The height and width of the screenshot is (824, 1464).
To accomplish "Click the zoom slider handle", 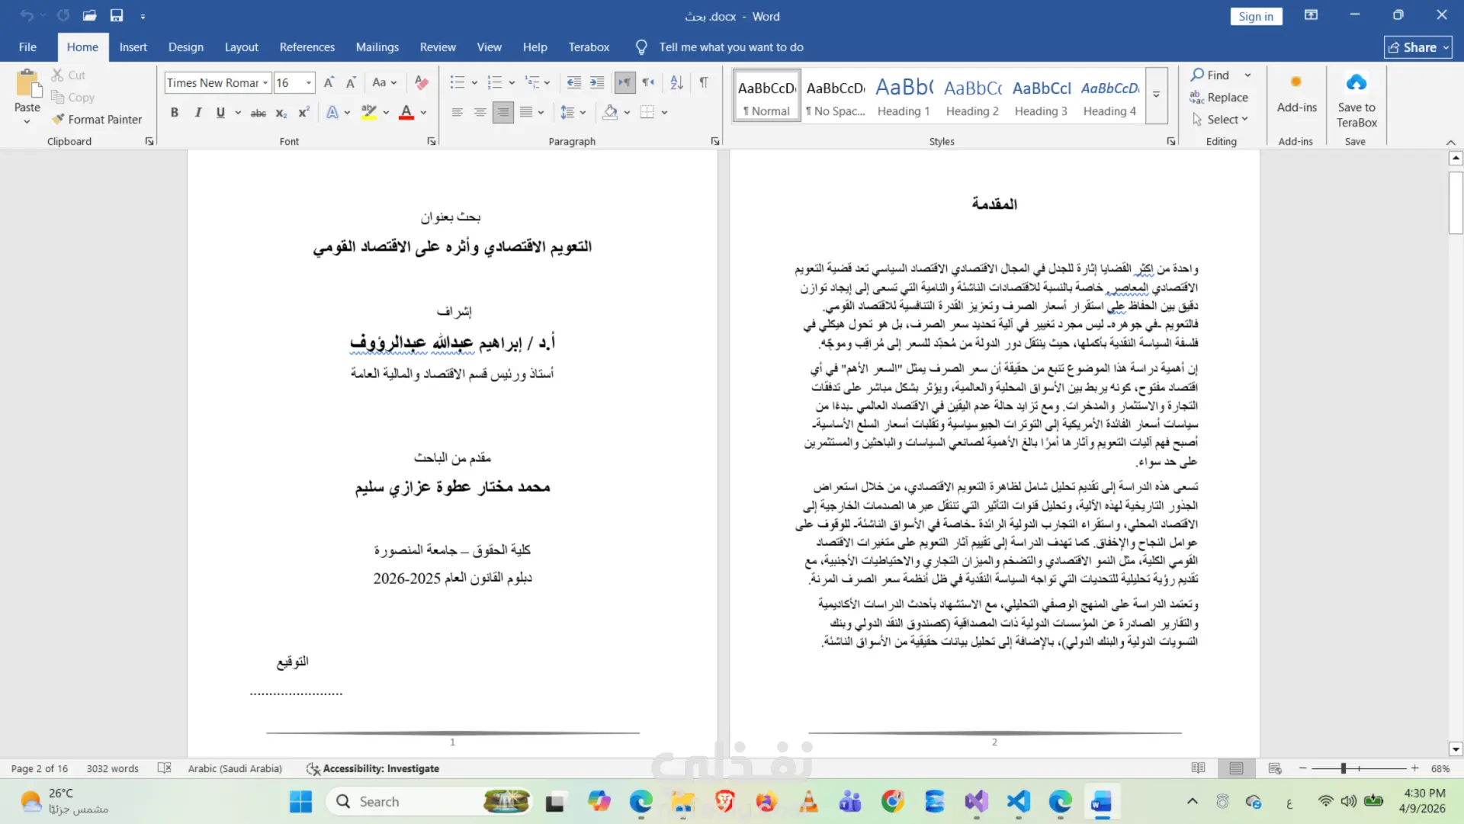I will point(1344,768).
